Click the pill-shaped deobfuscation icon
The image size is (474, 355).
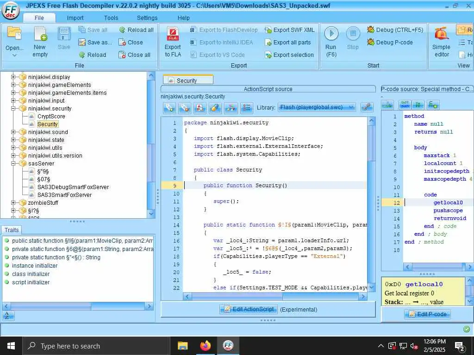pyautogui.click(x=215, y=108)
